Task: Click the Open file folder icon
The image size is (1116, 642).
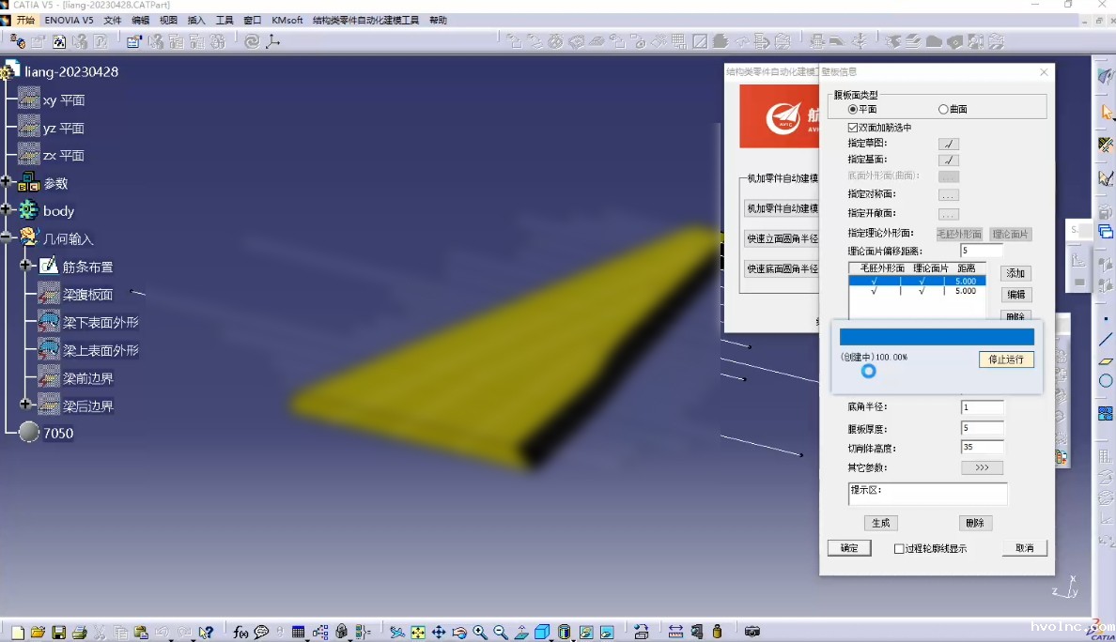Action: click(38, 633)
